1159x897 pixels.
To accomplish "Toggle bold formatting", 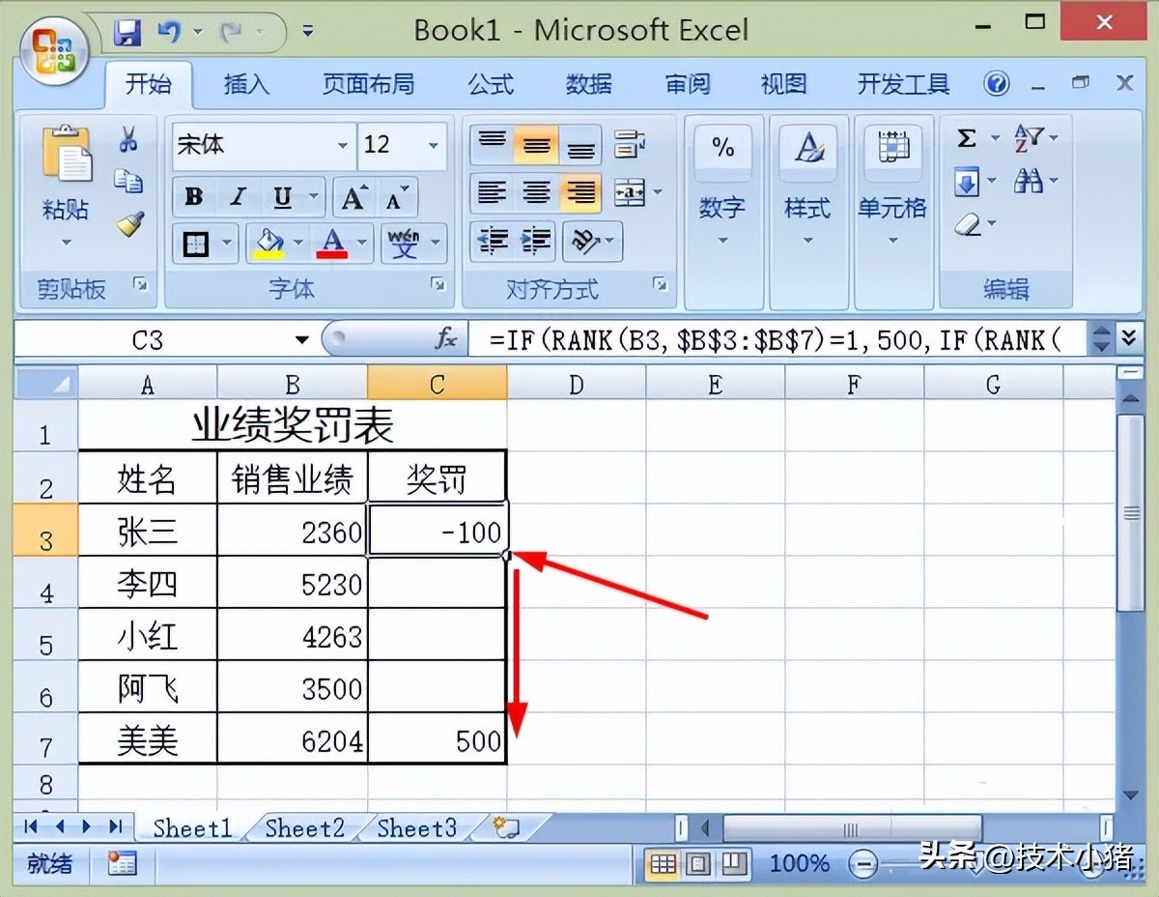I will pyautogui.click(x=194, y=197).
